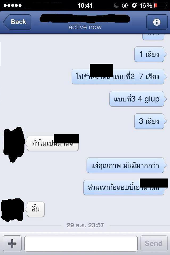Tap the 10:41 status bar clock
The image size is (170, 255).
click(x=85, y=6)
